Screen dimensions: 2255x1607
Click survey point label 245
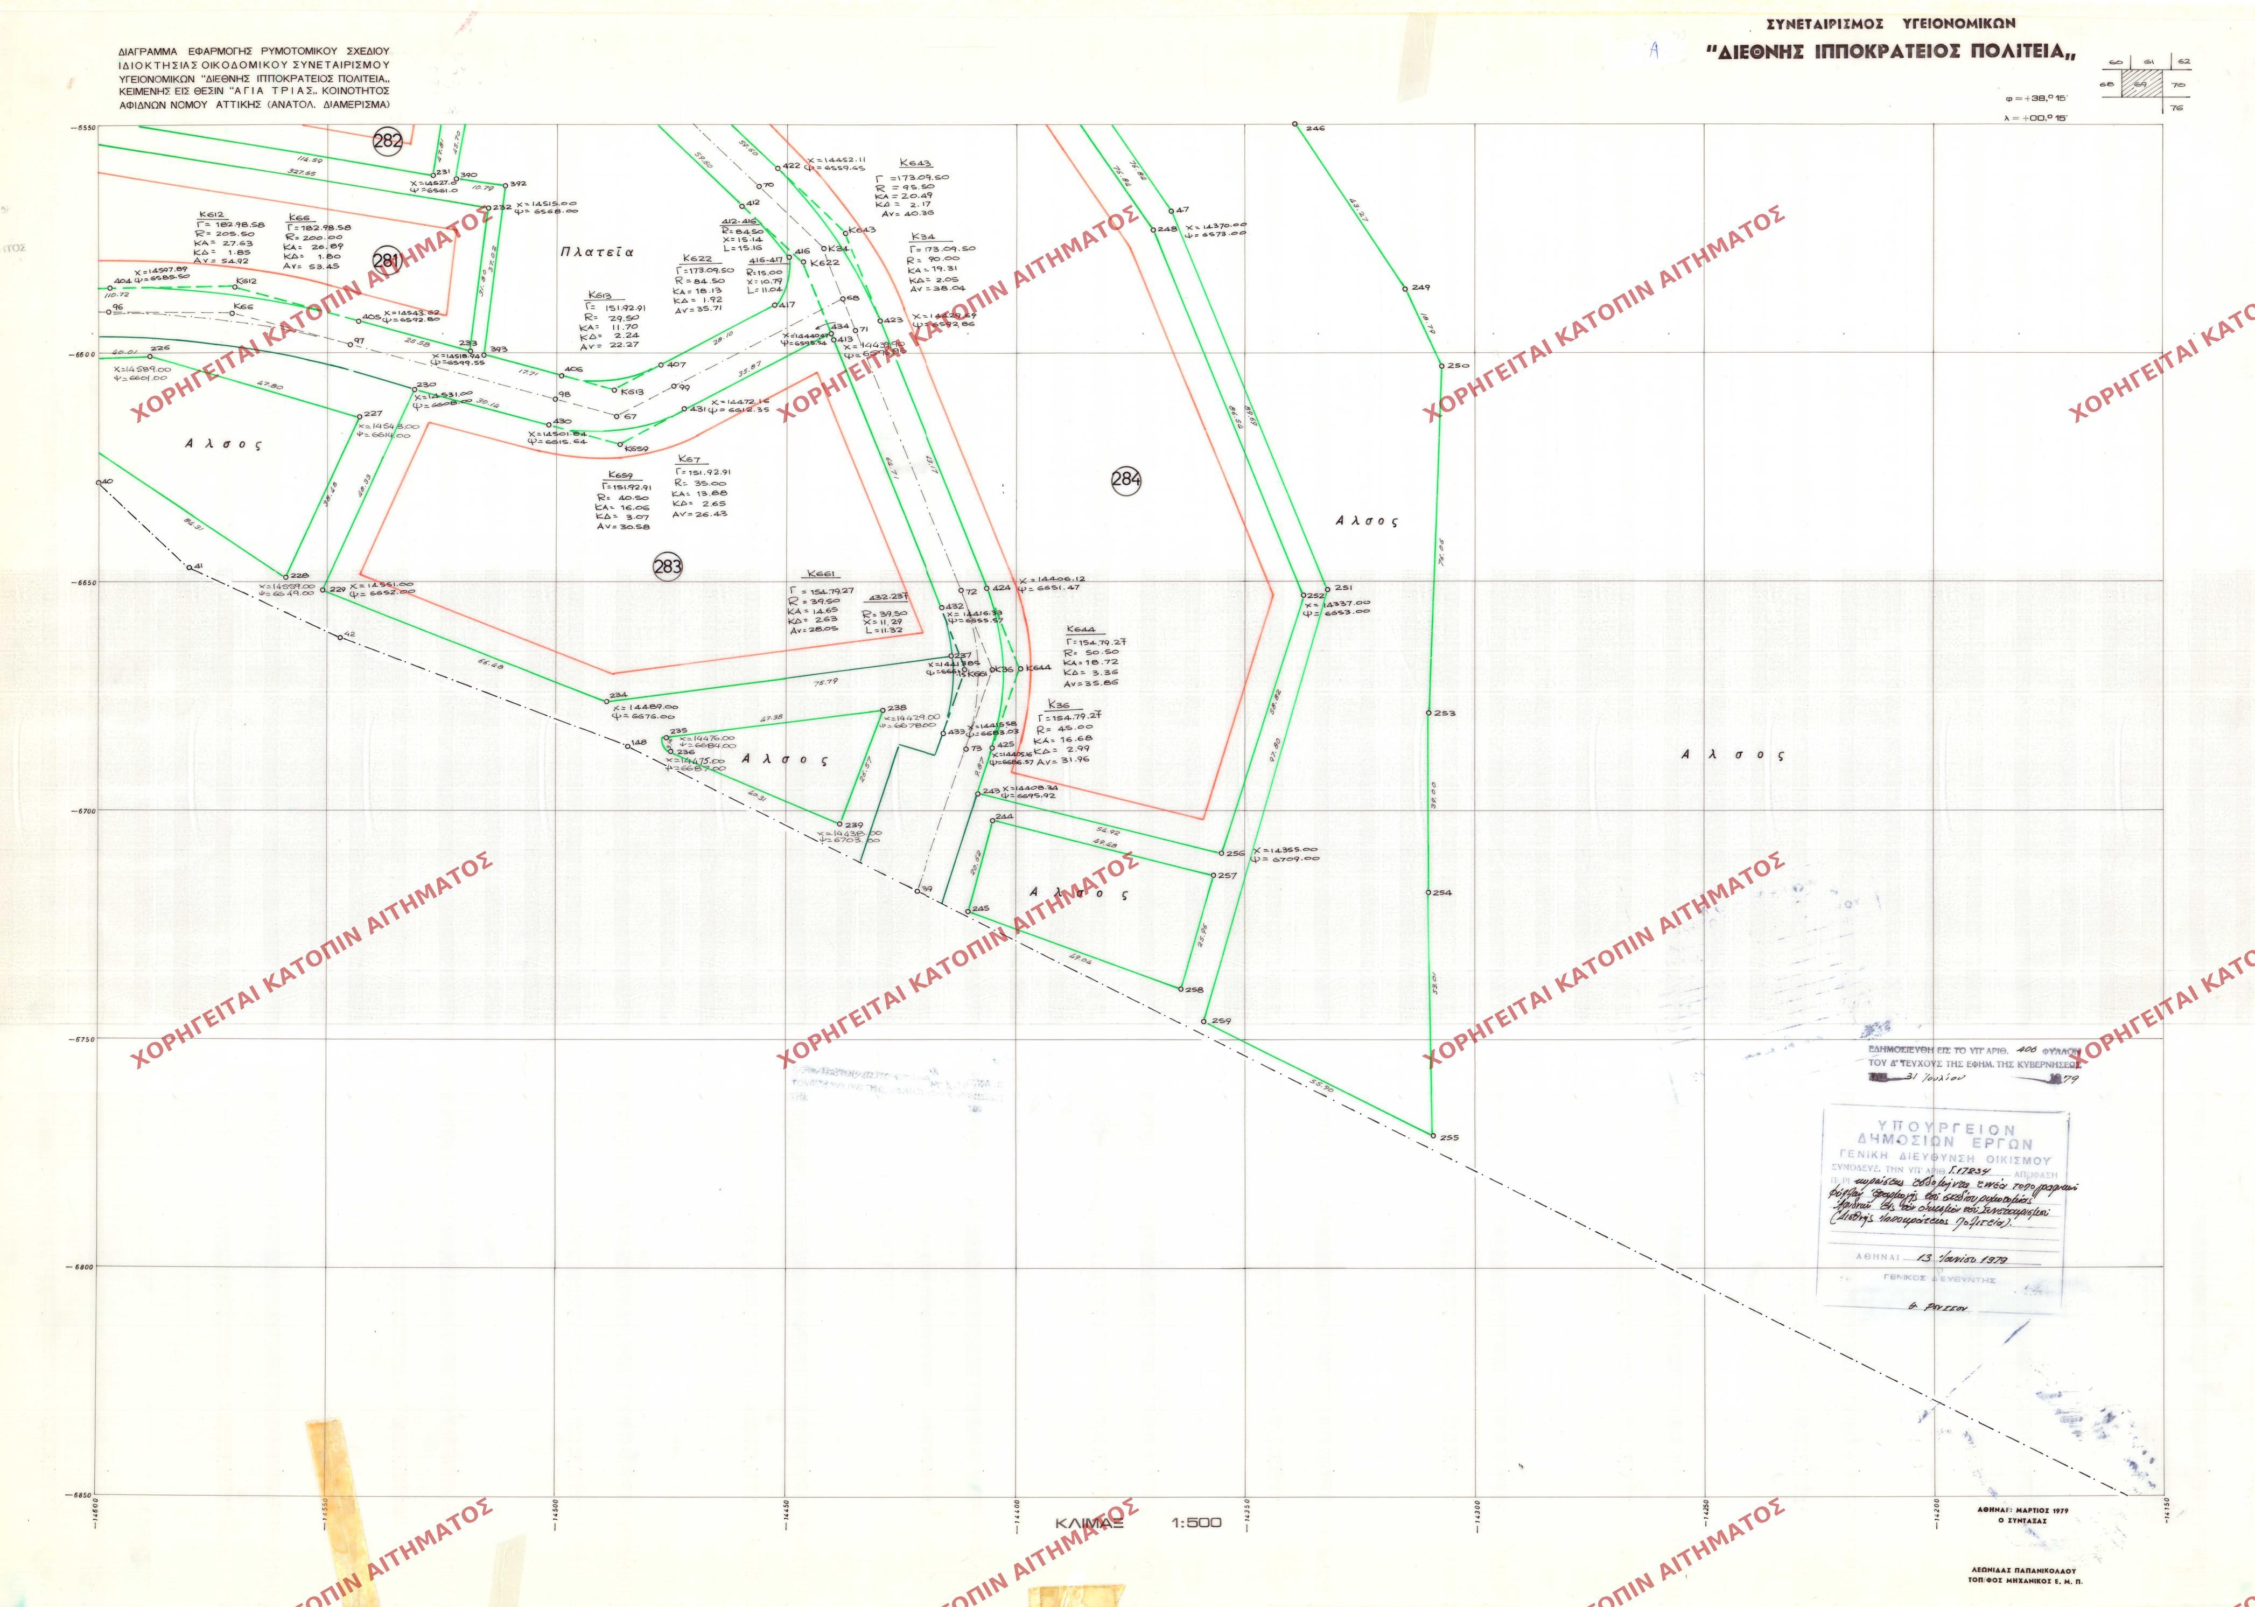pyautogui.click(x=981, y=909)
